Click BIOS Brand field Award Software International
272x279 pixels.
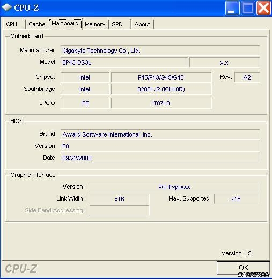[x=160, y=134]
